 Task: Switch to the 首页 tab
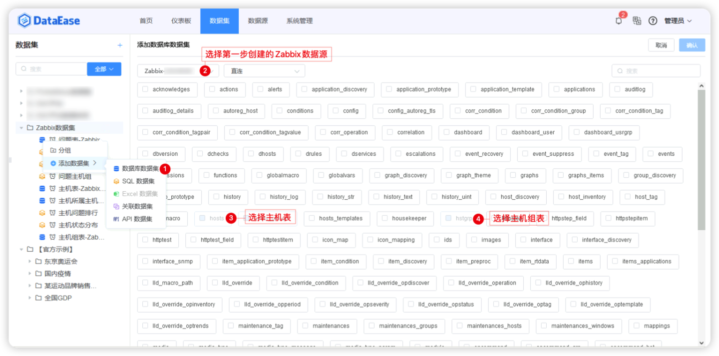click(x=146, y=21)
